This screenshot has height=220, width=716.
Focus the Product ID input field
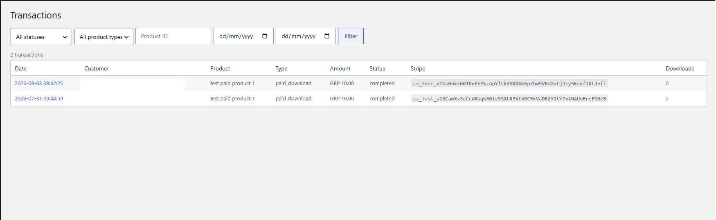pyautogui.click(x=173, y=36)
